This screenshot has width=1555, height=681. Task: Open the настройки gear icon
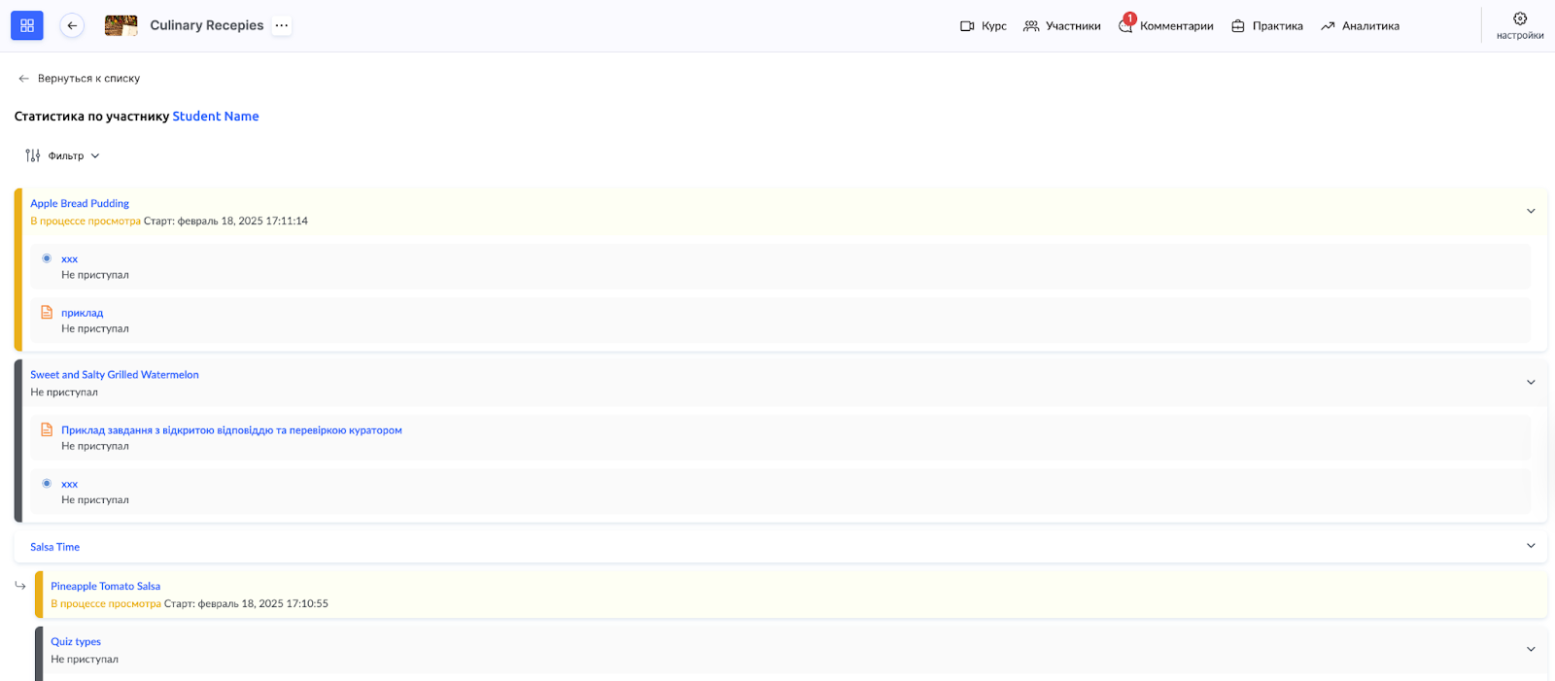(x=1520, y=19)
